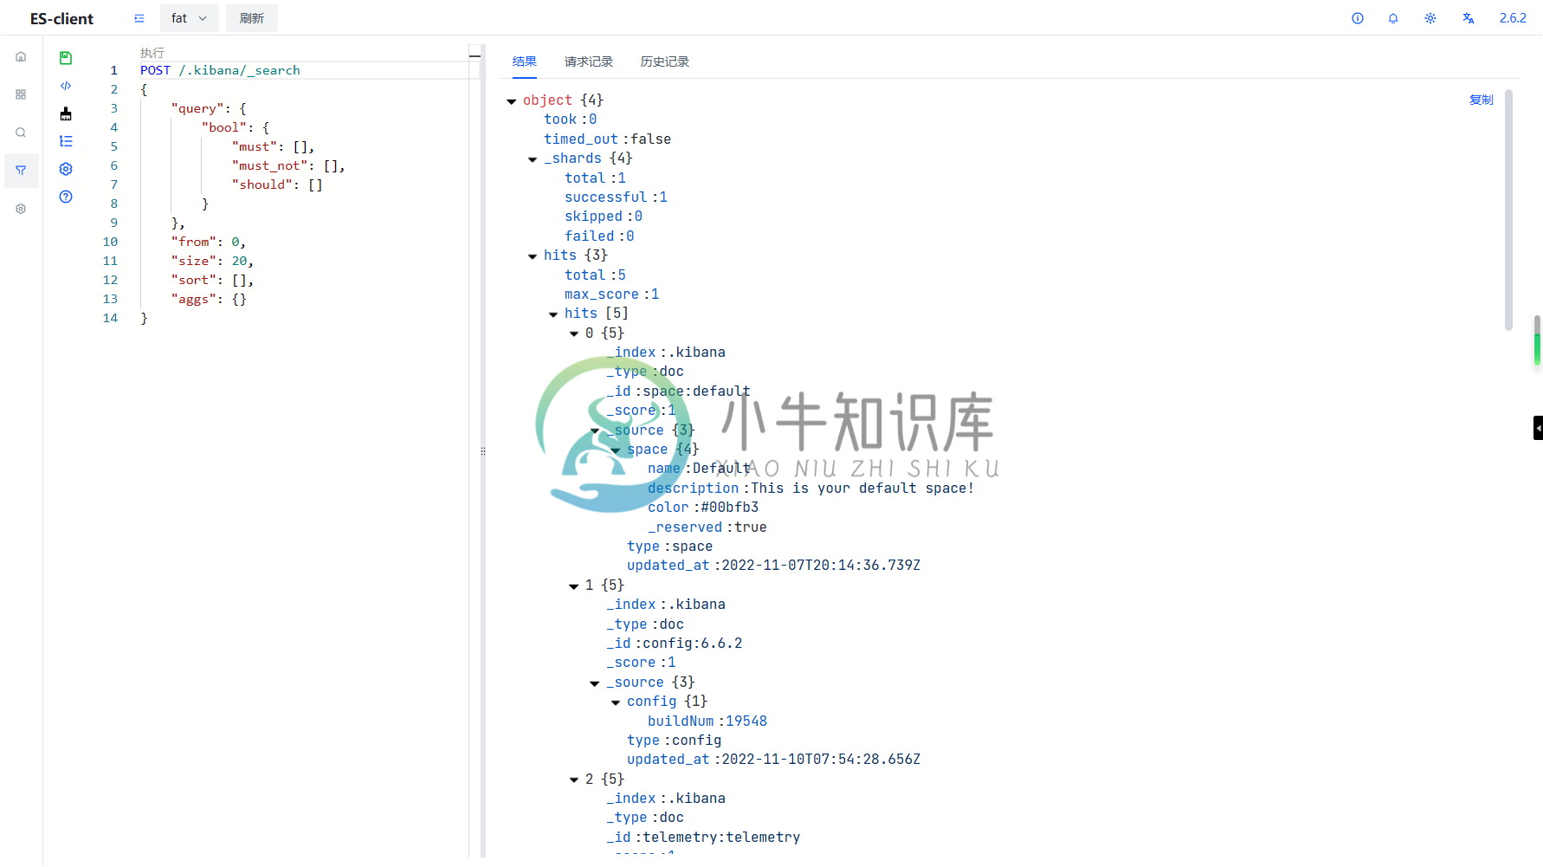Click the green save query icon

tap(66, 58)
